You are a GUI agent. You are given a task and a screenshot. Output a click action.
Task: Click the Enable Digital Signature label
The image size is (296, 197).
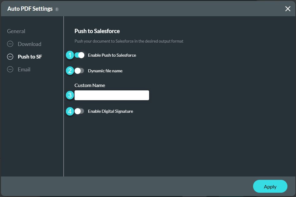110,111
